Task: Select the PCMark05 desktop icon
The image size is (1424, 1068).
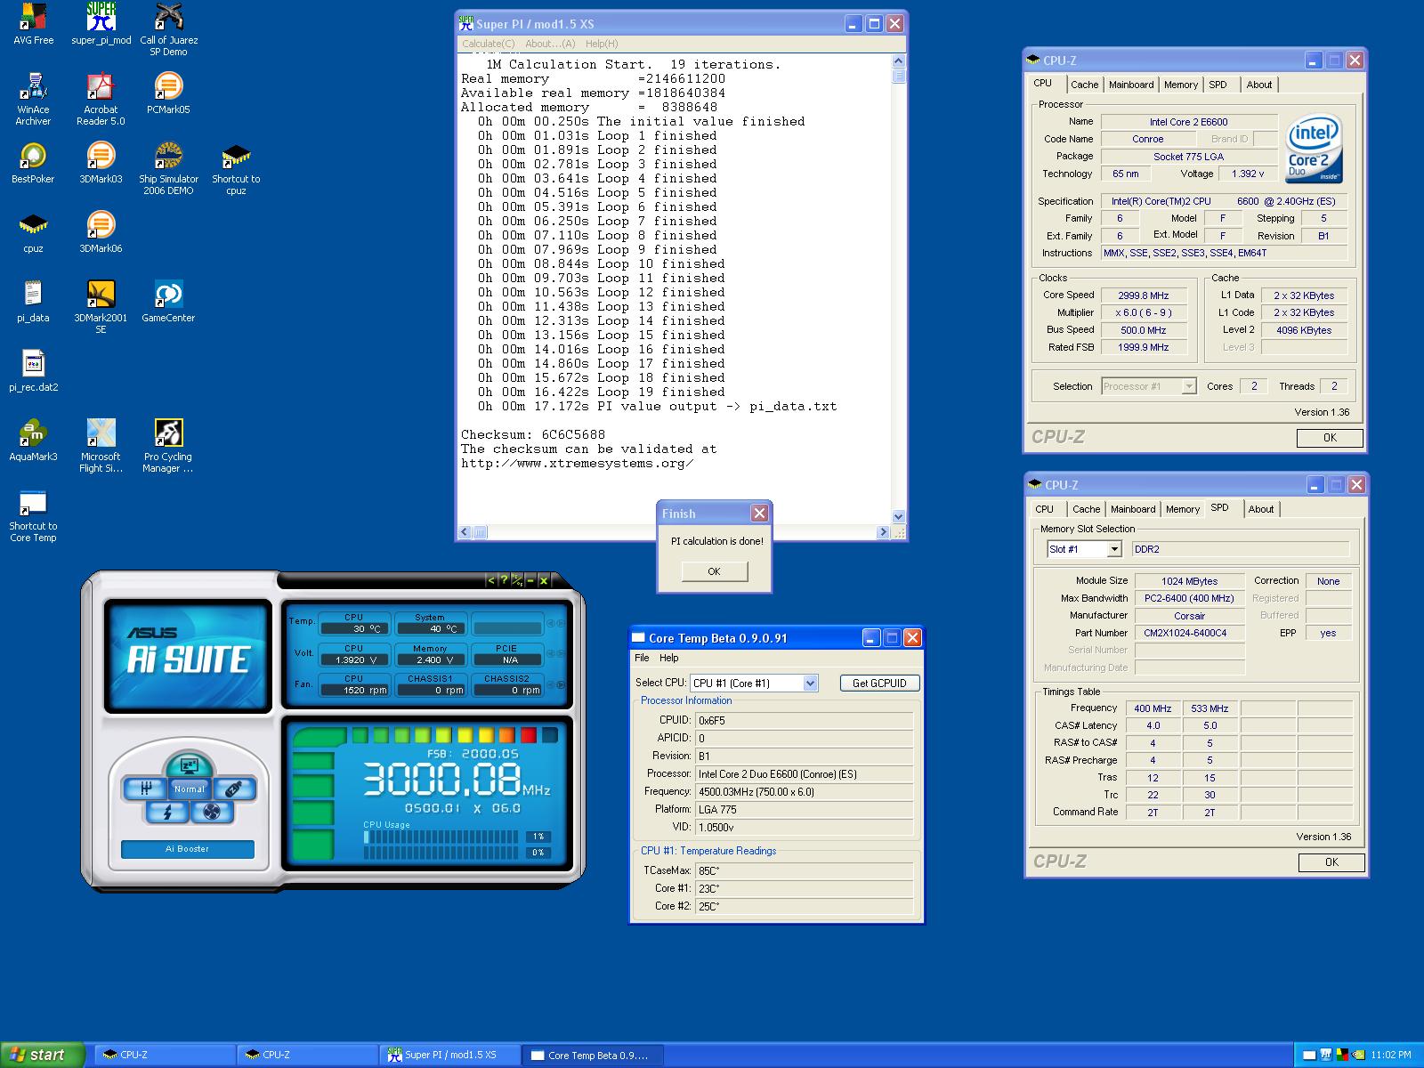Action: click(168, 93)
